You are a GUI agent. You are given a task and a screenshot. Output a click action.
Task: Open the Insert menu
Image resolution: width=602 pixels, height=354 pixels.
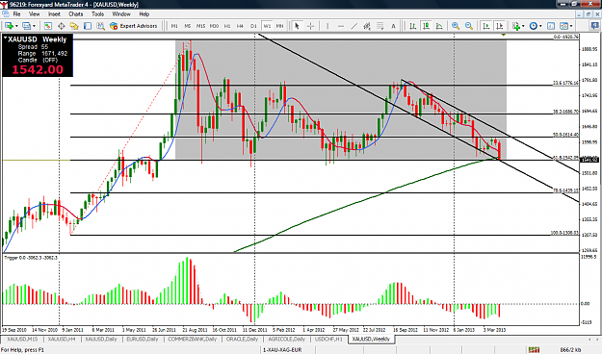point(54,13)
